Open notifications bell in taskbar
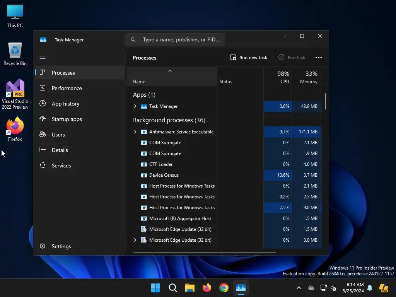 [x=370, y=288]
